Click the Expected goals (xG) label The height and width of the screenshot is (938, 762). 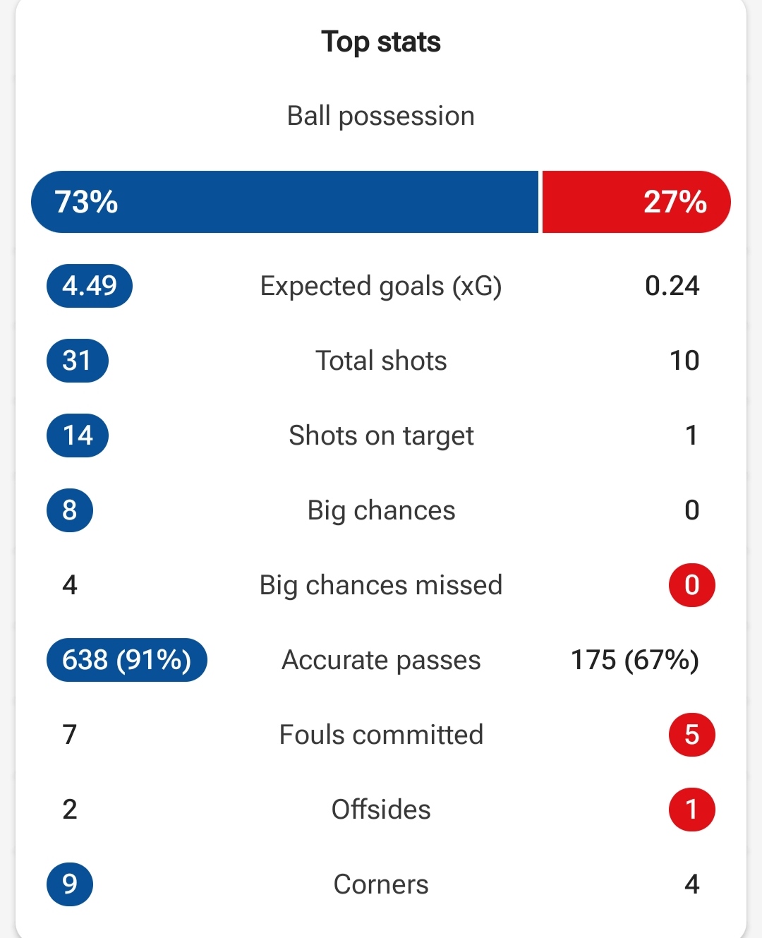click(381, 287)
